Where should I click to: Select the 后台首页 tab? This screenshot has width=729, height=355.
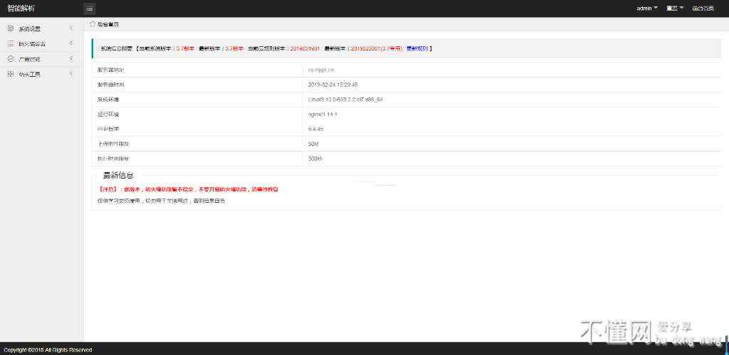point(107,24)
